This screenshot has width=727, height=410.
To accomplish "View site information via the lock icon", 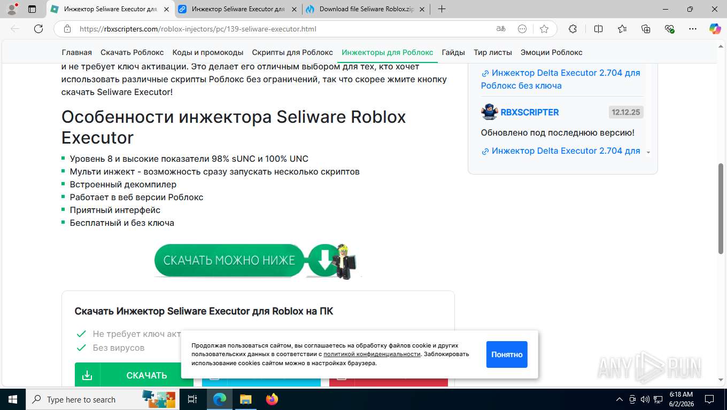I will pyautogui.click(x=67, y=29).
